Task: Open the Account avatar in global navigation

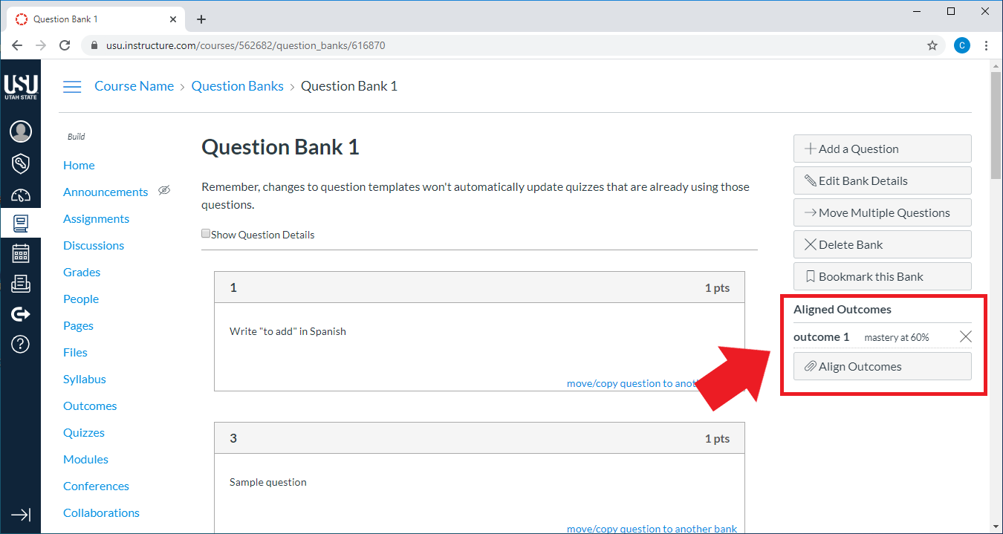Action: [21, 131]
